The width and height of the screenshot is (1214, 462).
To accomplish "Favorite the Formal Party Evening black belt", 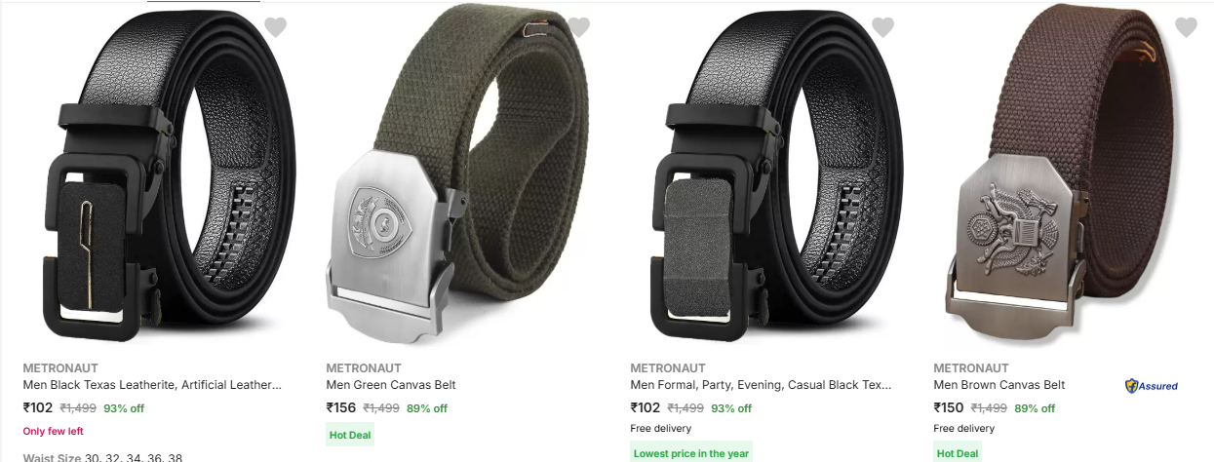I will 882,27.
